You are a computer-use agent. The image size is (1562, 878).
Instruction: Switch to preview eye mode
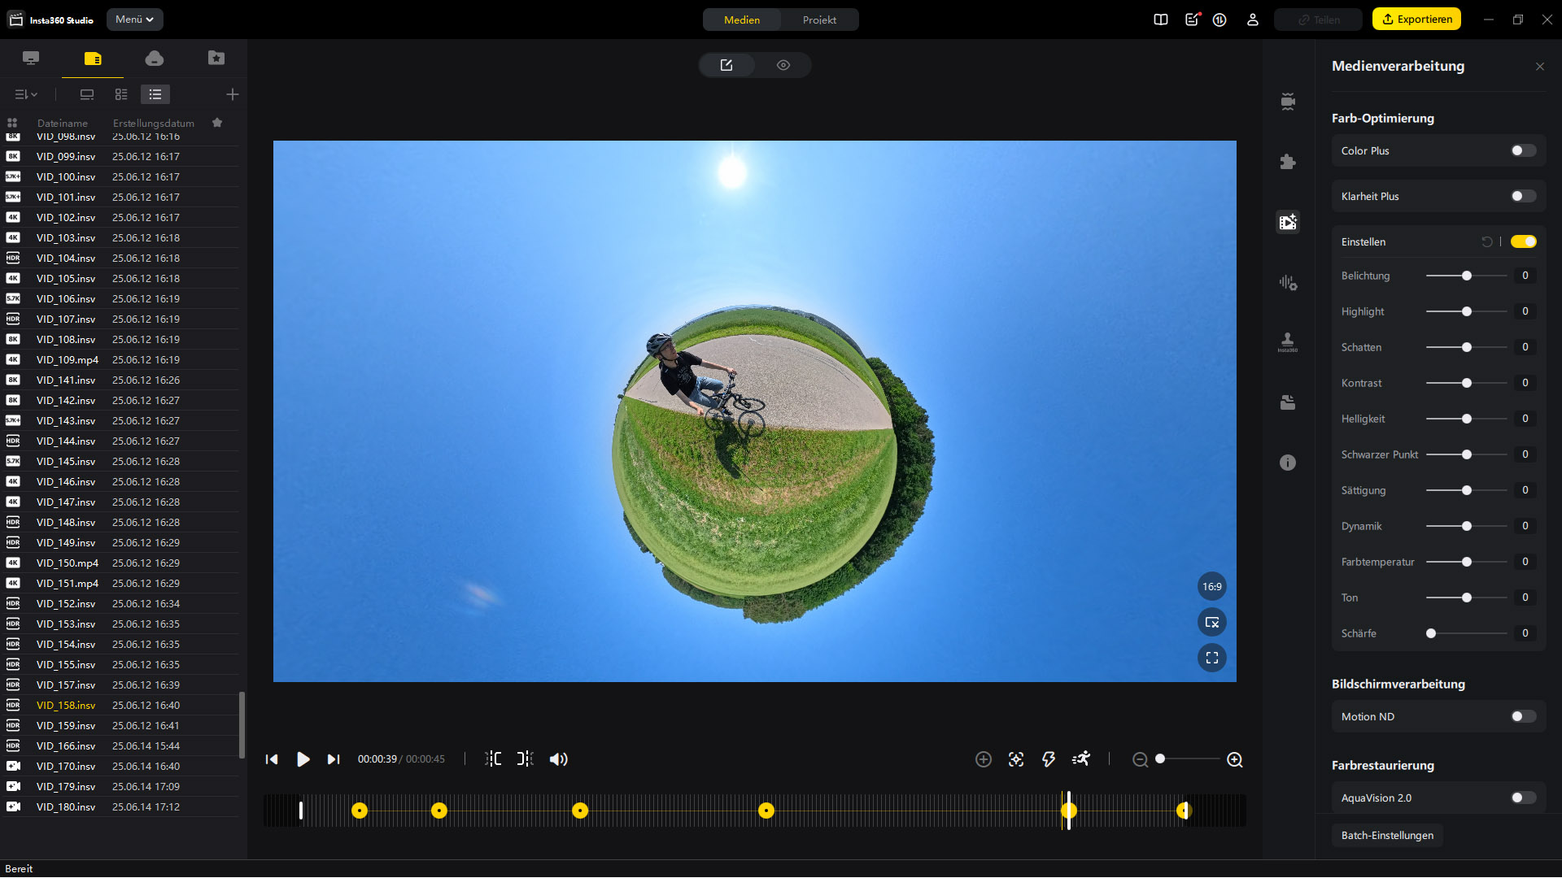tap(783, 65)
